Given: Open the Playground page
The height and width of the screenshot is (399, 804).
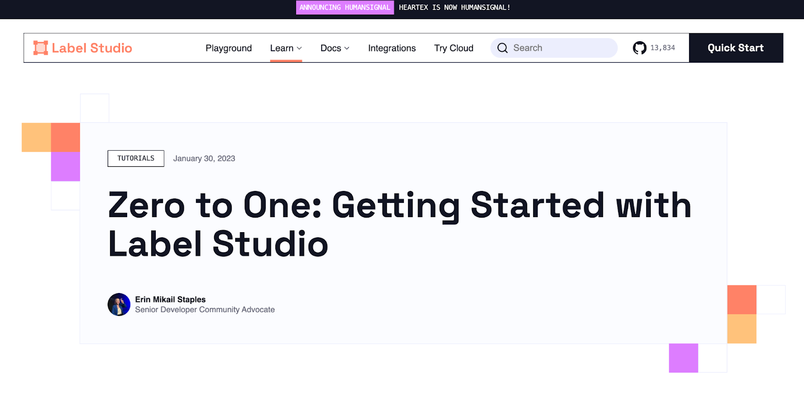Looking at the screenshot, I should tap(229, 48).
